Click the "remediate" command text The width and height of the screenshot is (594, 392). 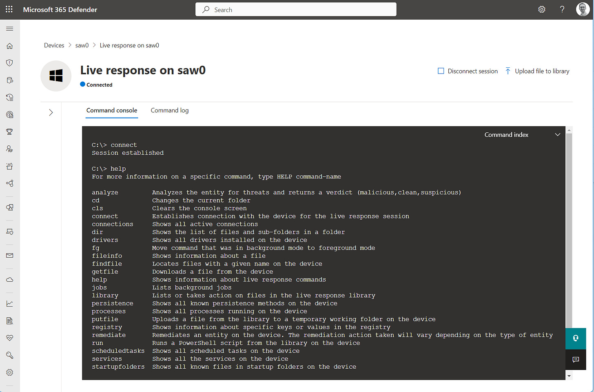click(x=109, y=335)
